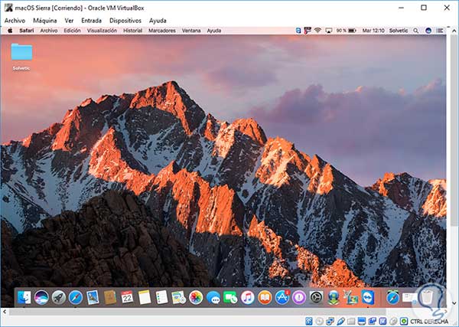Open the Mail stamp icon in Dock
This screenshot has width=459, height=327.
tap(93, 298)
